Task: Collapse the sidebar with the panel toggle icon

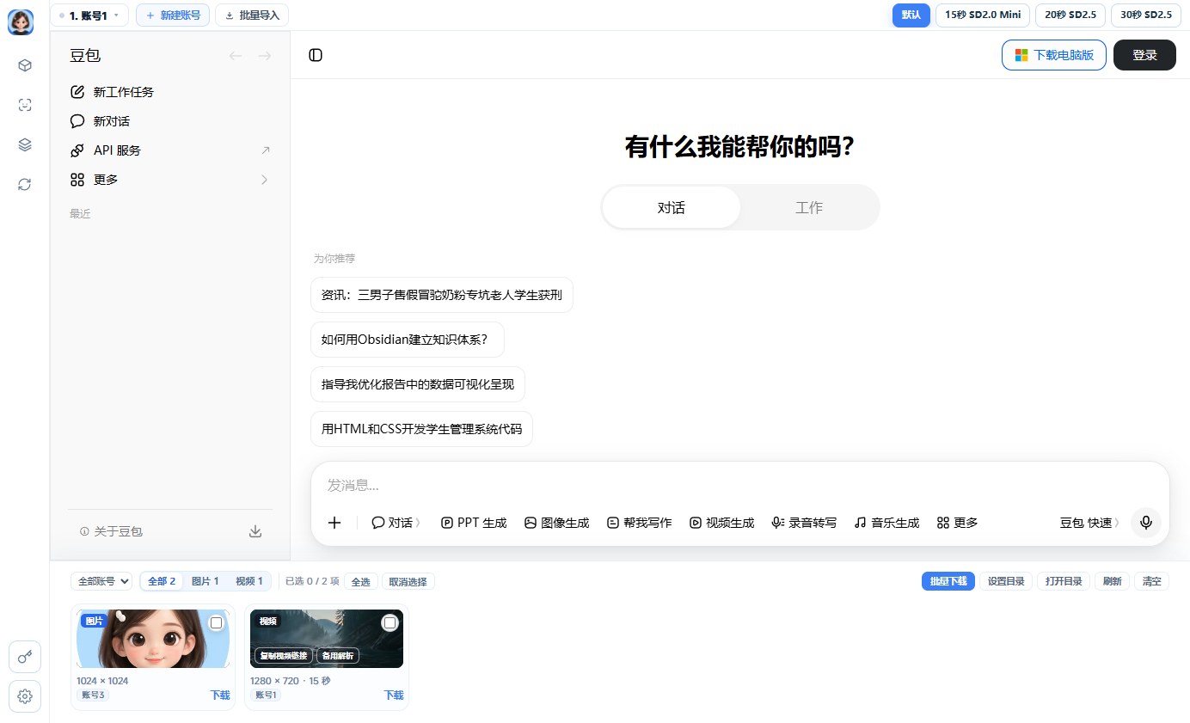Action: point(316,55)
